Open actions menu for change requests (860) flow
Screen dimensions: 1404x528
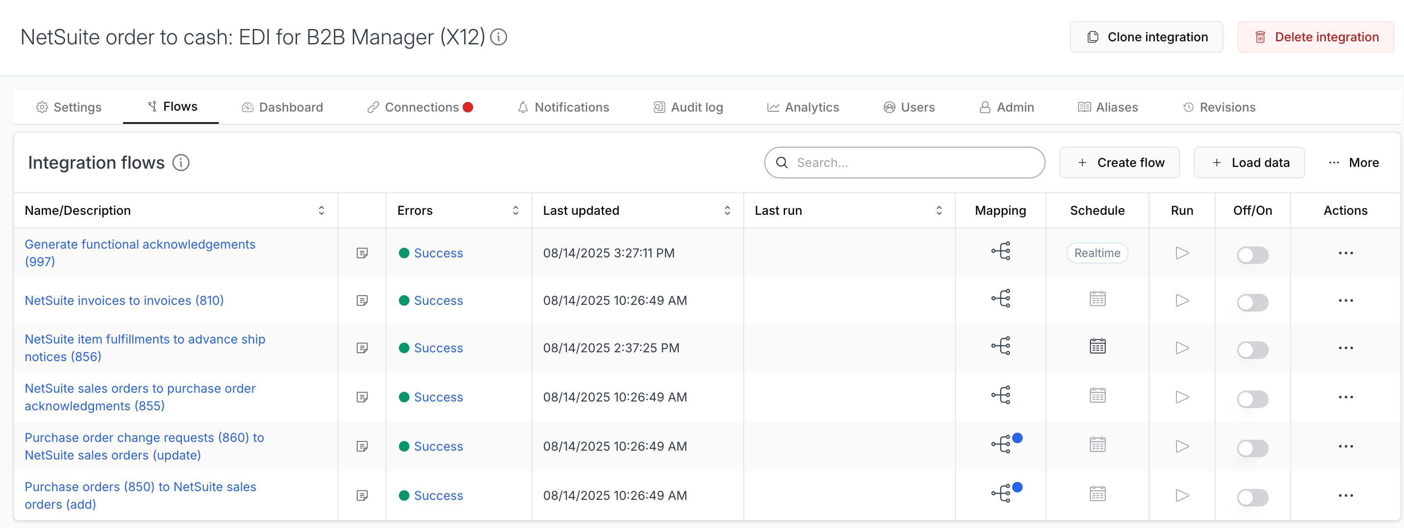[1346, 446]
